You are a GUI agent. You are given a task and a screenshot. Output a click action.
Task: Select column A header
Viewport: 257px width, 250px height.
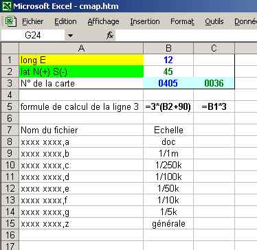point(81,48)
